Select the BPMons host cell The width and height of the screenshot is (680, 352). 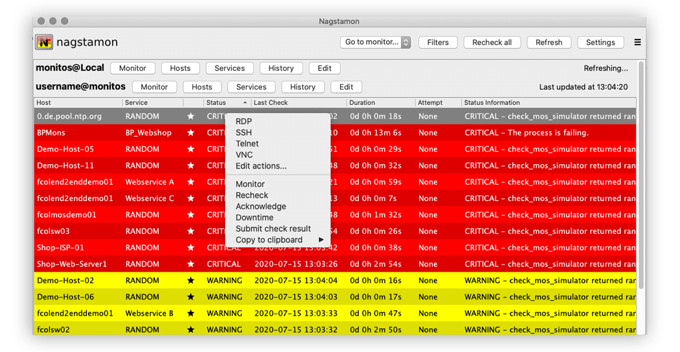(51, 133)
